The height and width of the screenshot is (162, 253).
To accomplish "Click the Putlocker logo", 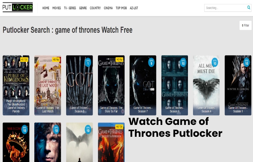I will tap(18, 8).
